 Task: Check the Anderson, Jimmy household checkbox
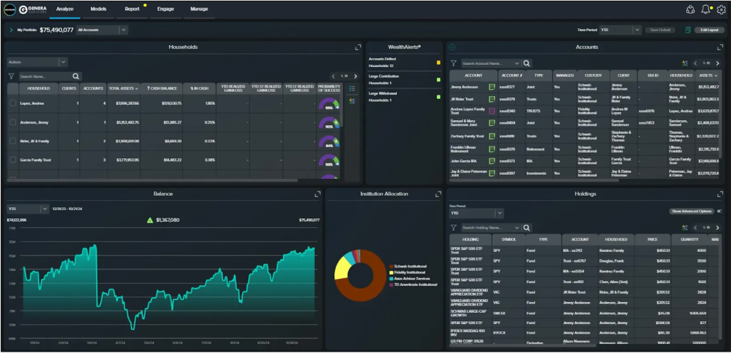[12, 122]
